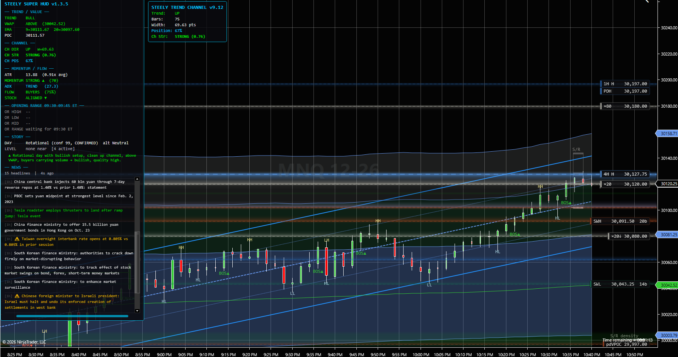Image resolution: width=678 pixels, height=357 pixels.
Task: Click the ×20 30,120.00 level tag
Action: point(625,184)
